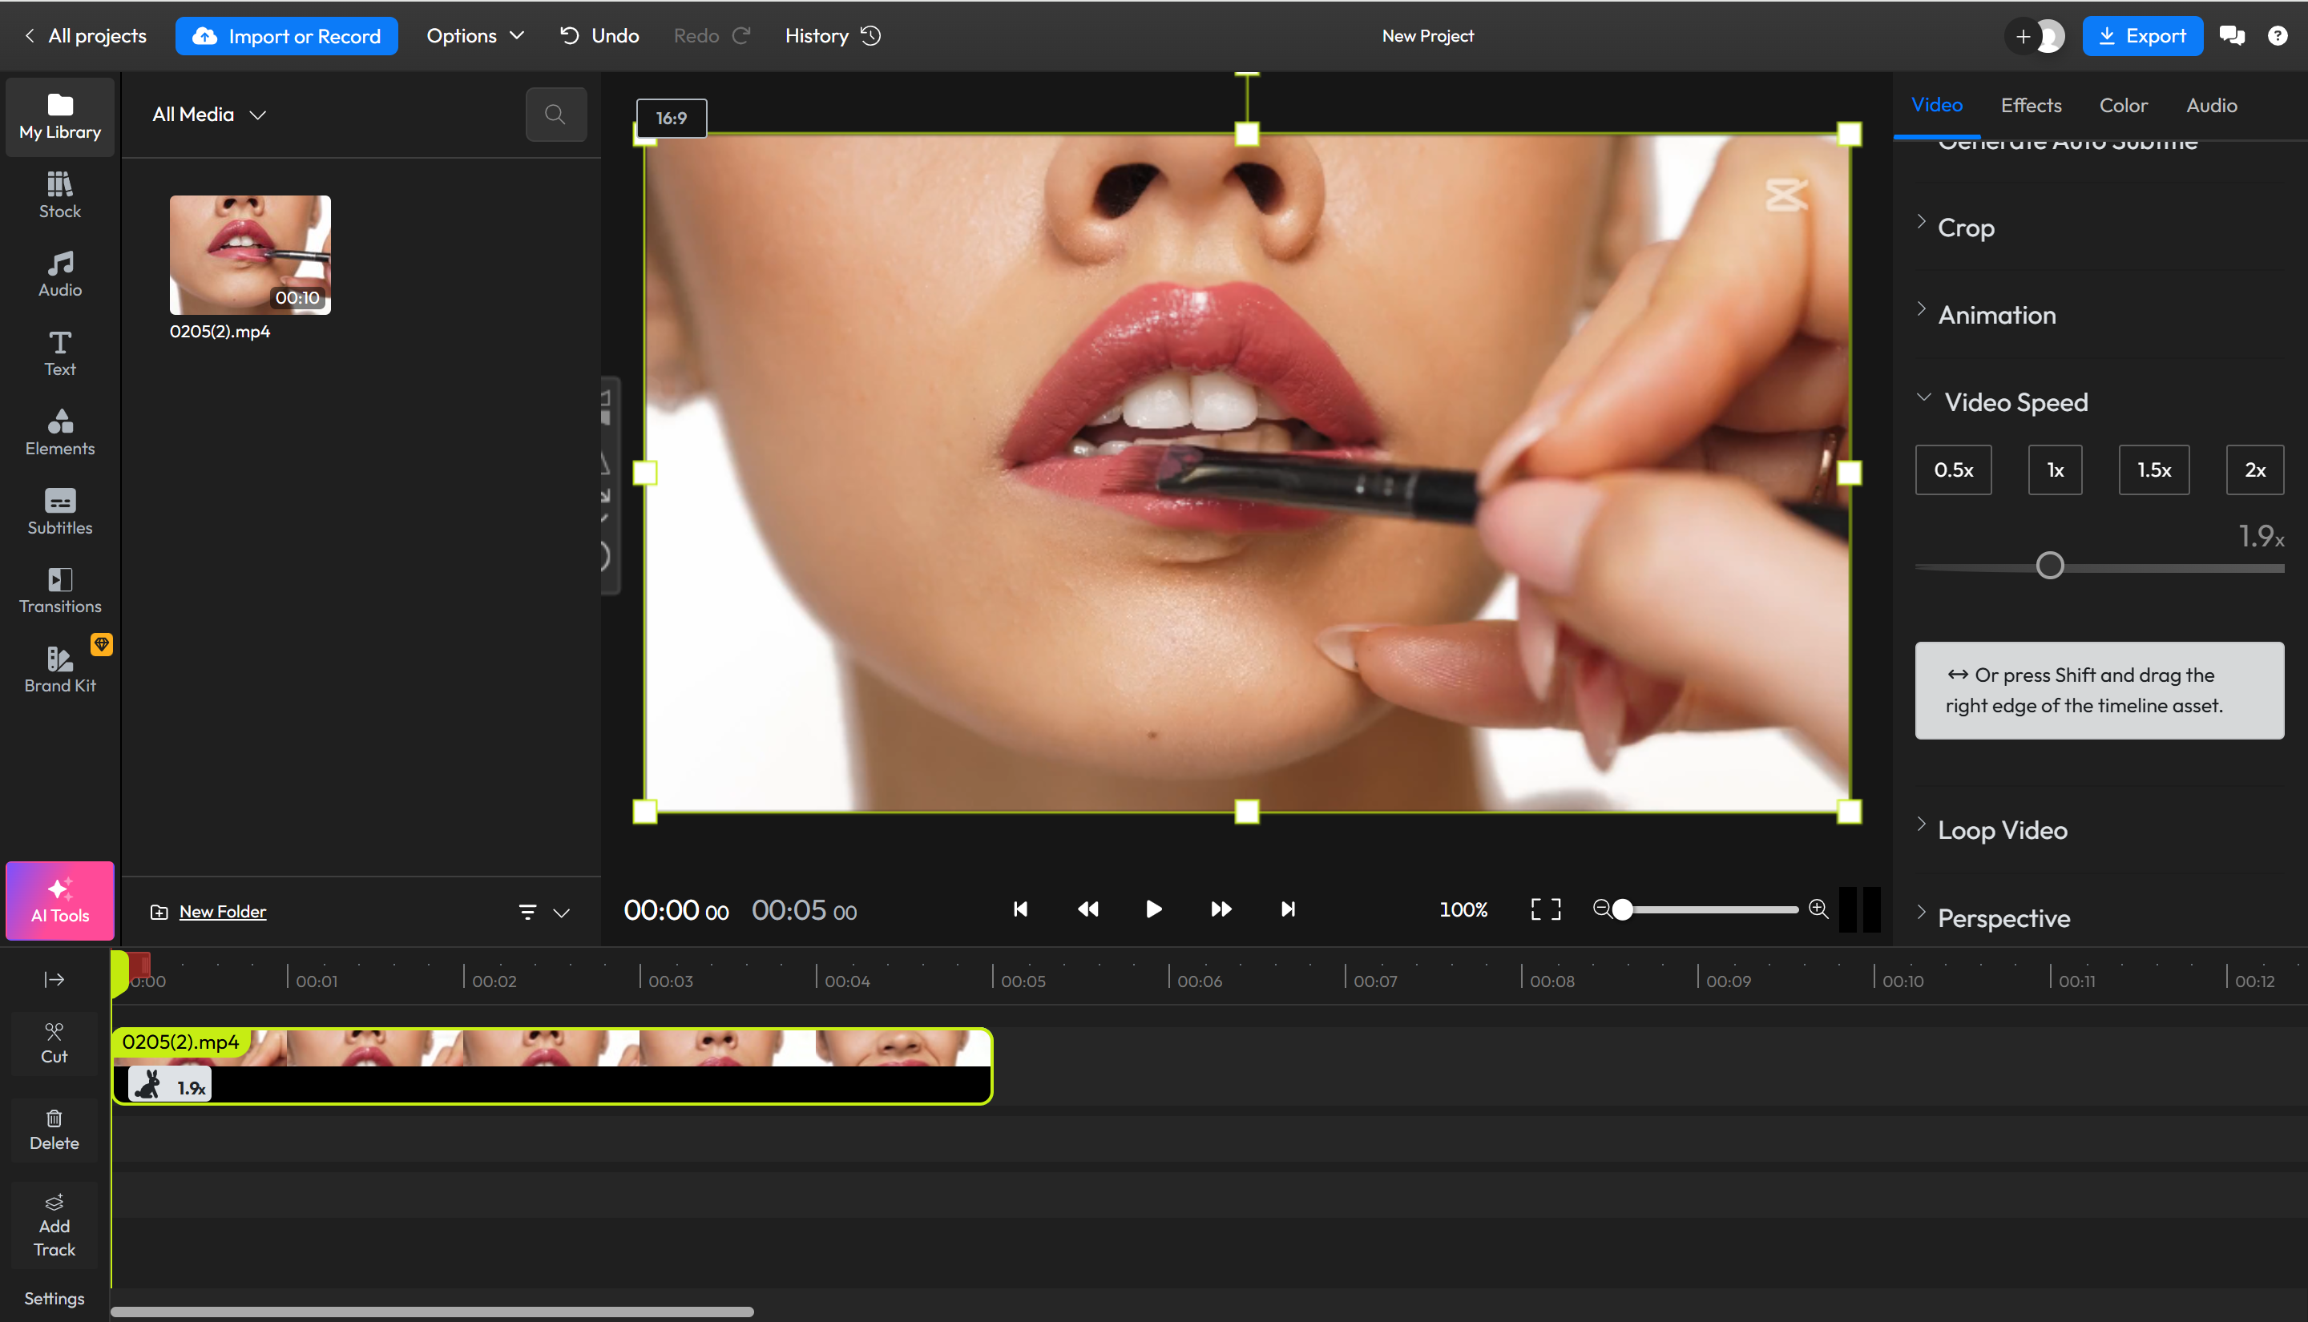2308x1322 pixels.
Task: Open the All Media dropdown
Action: click(x=210, y=115)
